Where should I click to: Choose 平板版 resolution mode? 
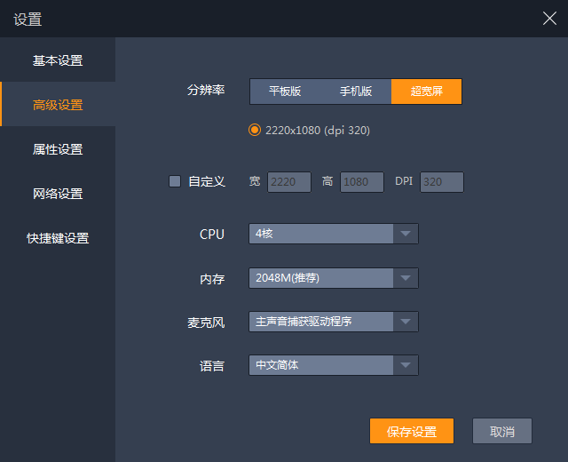point(285,92)
